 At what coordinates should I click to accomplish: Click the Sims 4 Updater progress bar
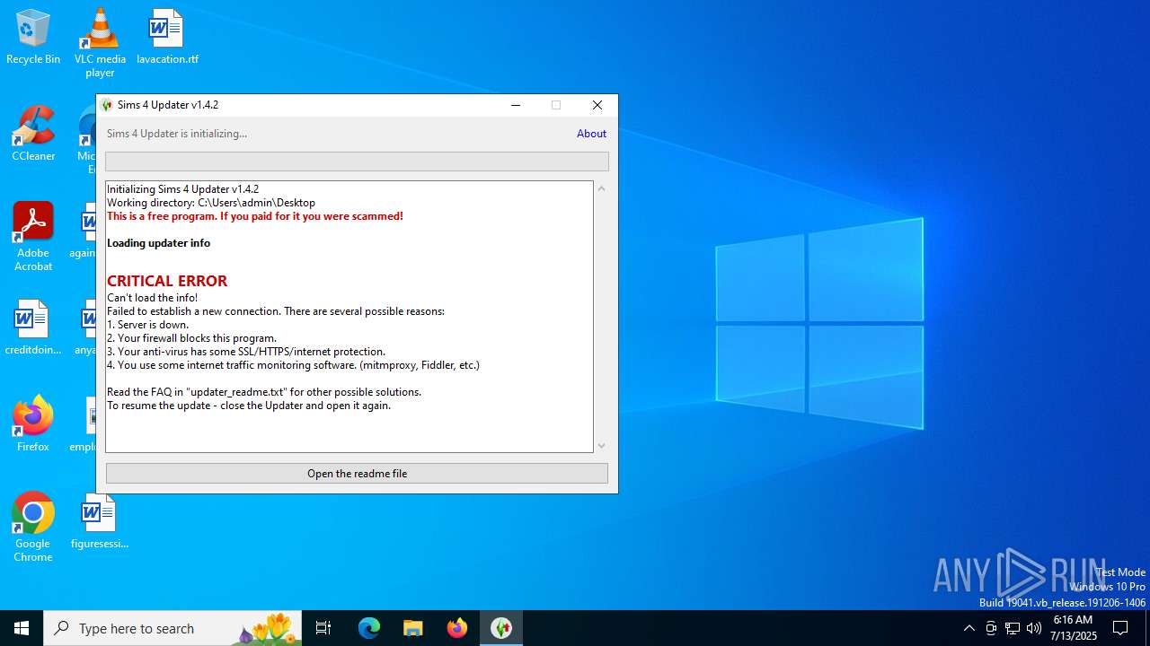[357, 161]
